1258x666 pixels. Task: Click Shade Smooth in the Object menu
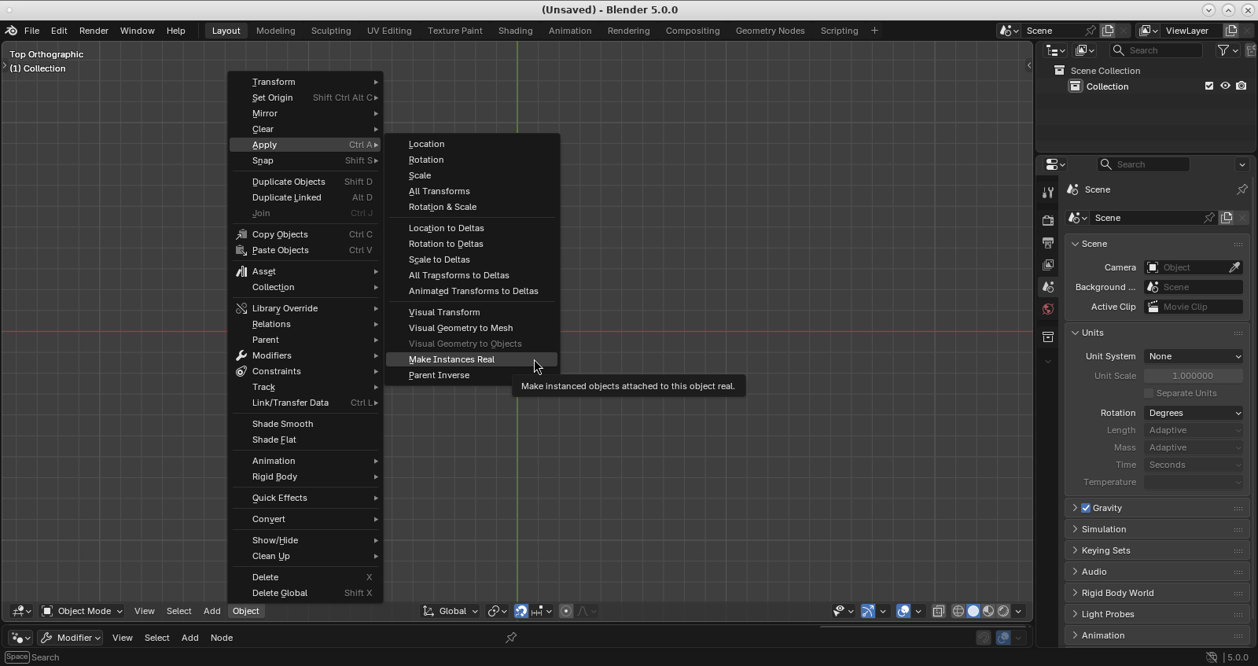(305, 424)
